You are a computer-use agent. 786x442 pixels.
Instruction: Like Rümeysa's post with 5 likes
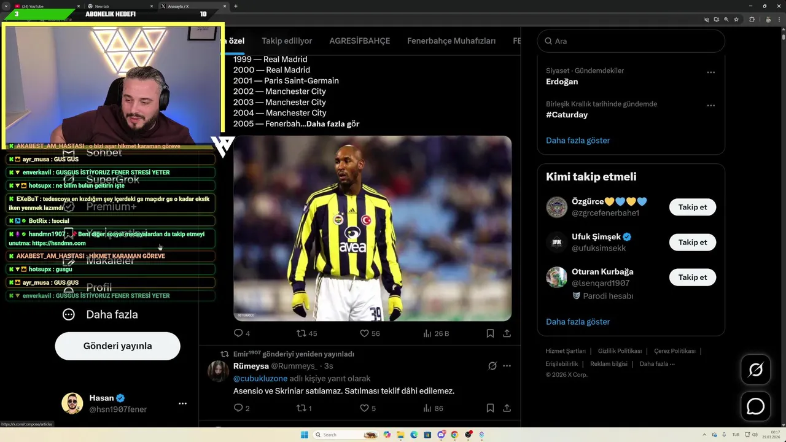(x=367, y=408)
